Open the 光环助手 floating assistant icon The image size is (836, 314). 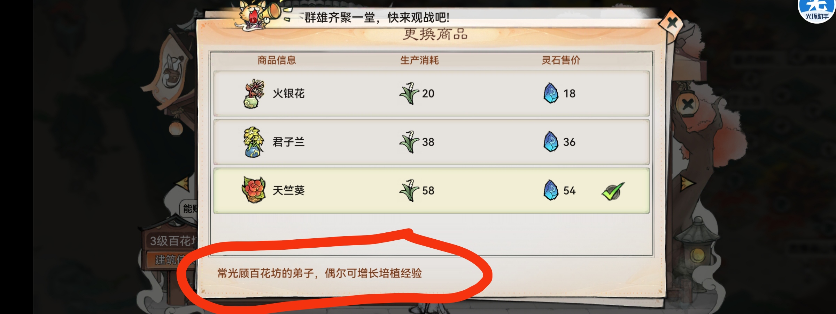click(x=816, y=10)
